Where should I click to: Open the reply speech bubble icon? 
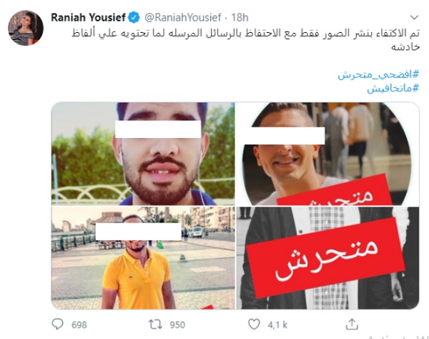pyautogui.click(x=57, y=324)
